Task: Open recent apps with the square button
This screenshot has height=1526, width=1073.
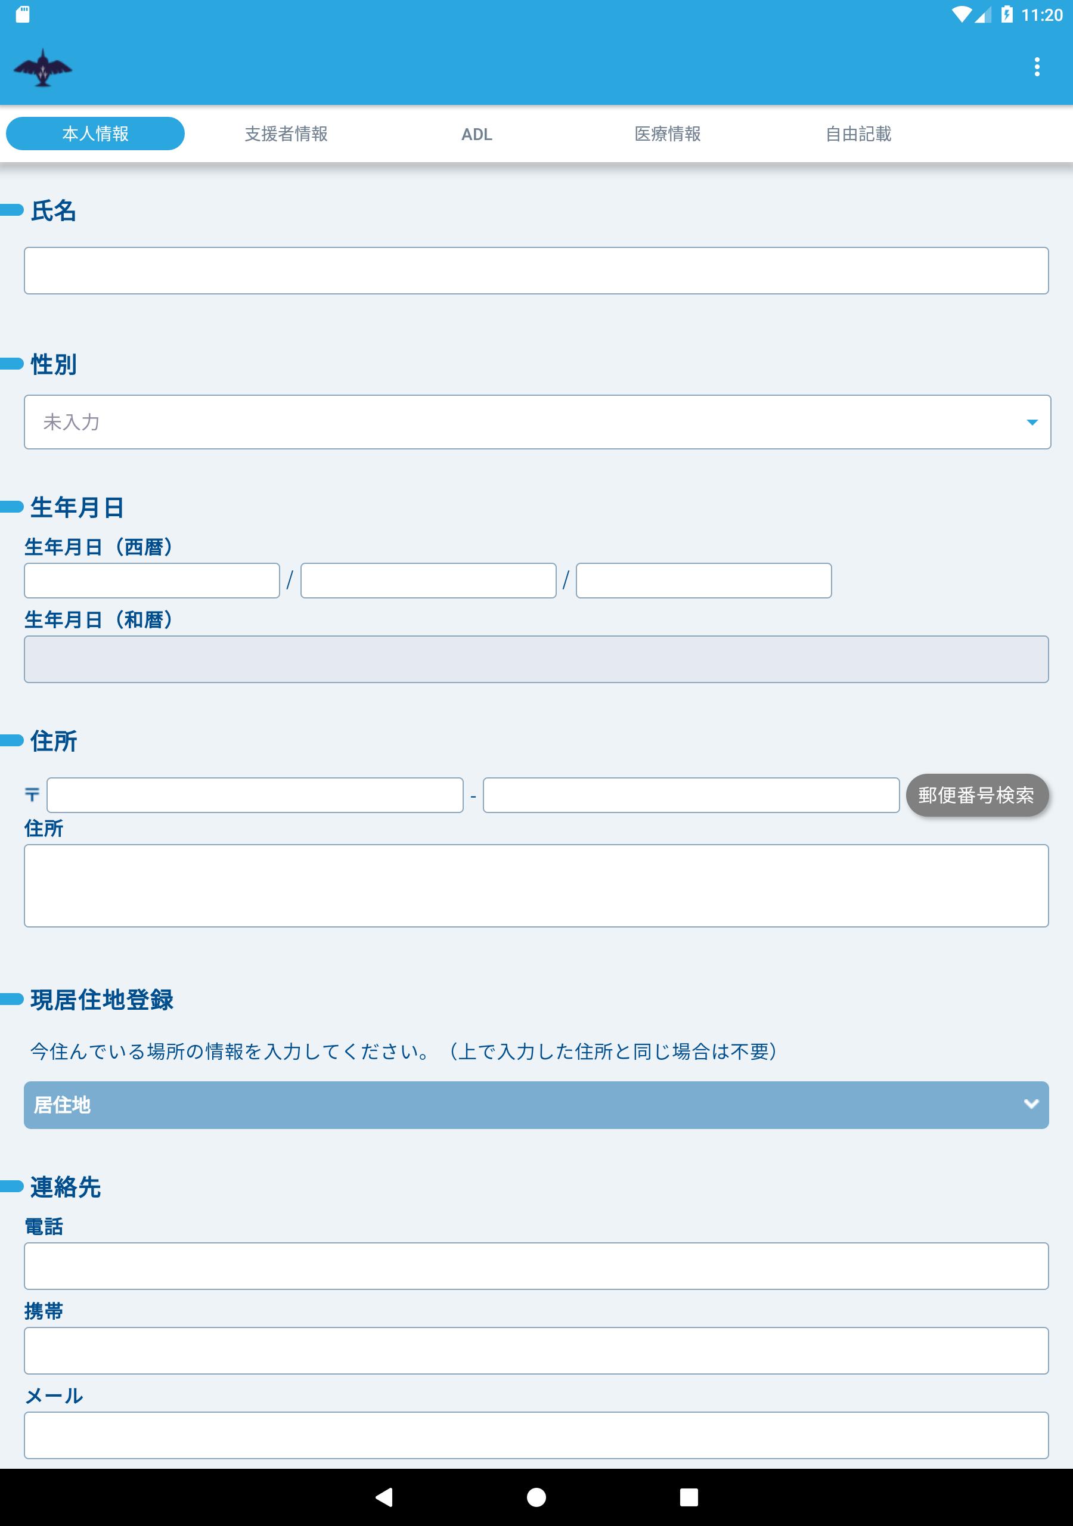Action: (689, 1497)
